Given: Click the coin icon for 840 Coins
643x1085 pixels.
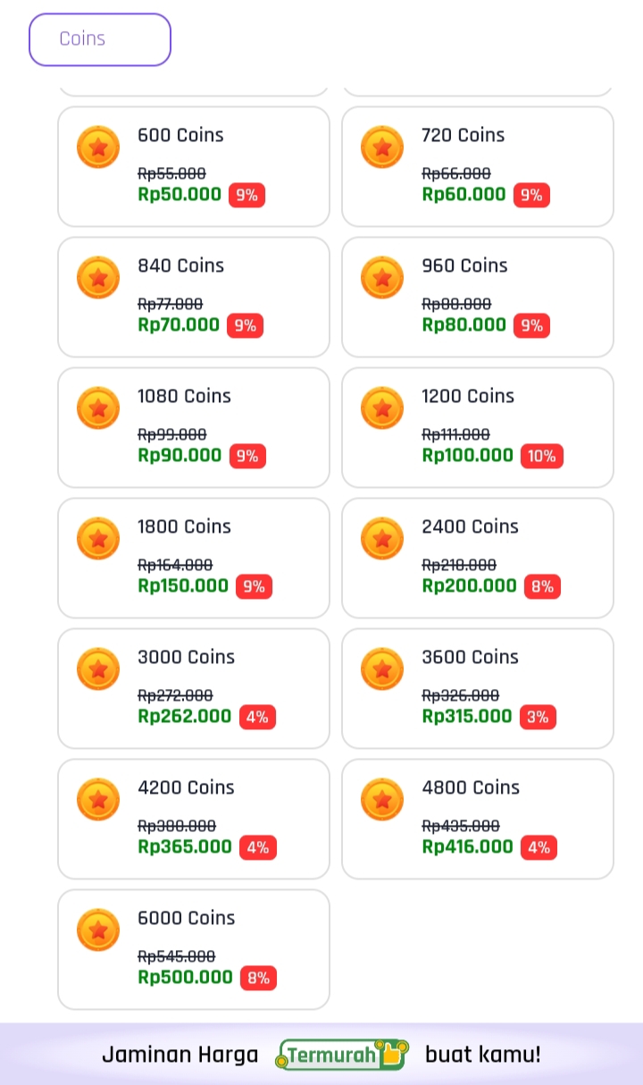Looking at the screenshot, I should tap(98, 278).
